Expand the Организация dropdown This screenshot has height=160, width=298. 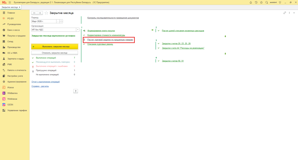(77, 30)
